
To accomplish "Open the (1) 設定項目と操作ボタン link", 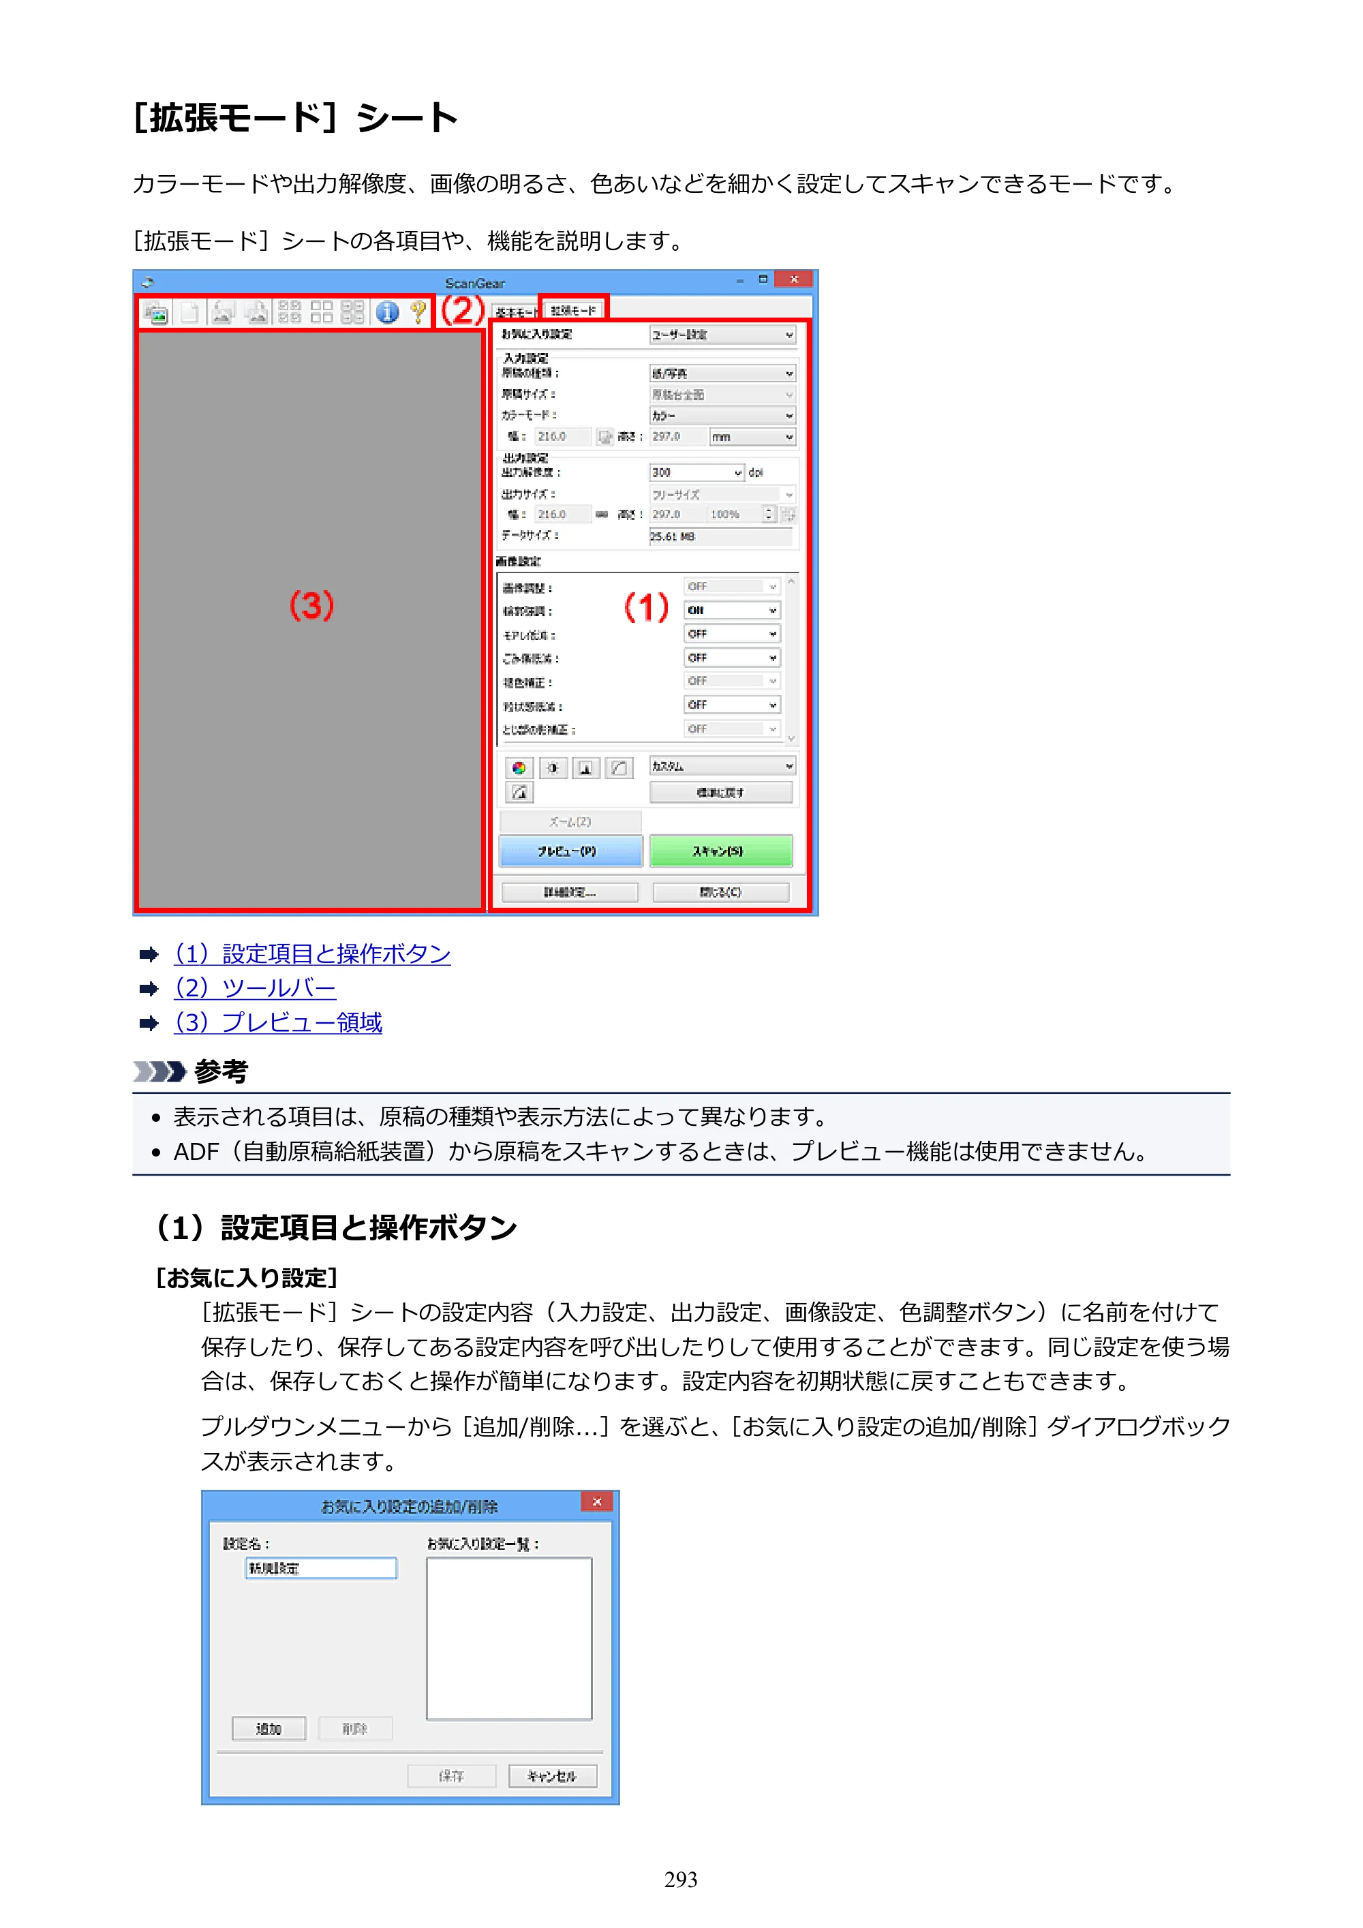I will (311, 954).
